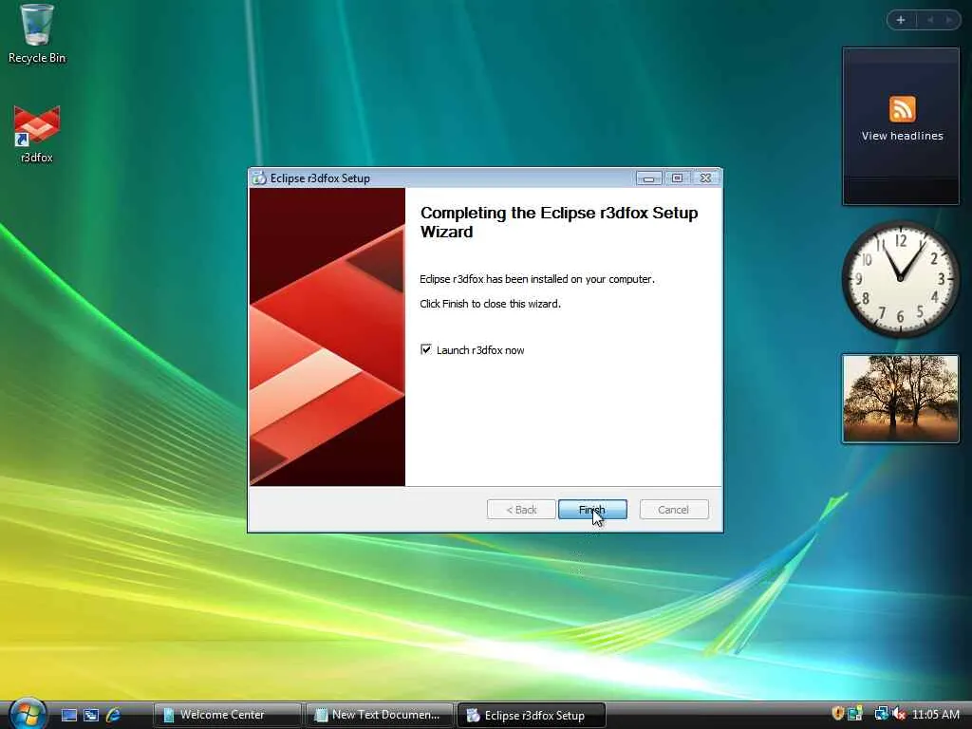
Task: Click the setup wizard title bar icon
Action: [x=258, y=178]
